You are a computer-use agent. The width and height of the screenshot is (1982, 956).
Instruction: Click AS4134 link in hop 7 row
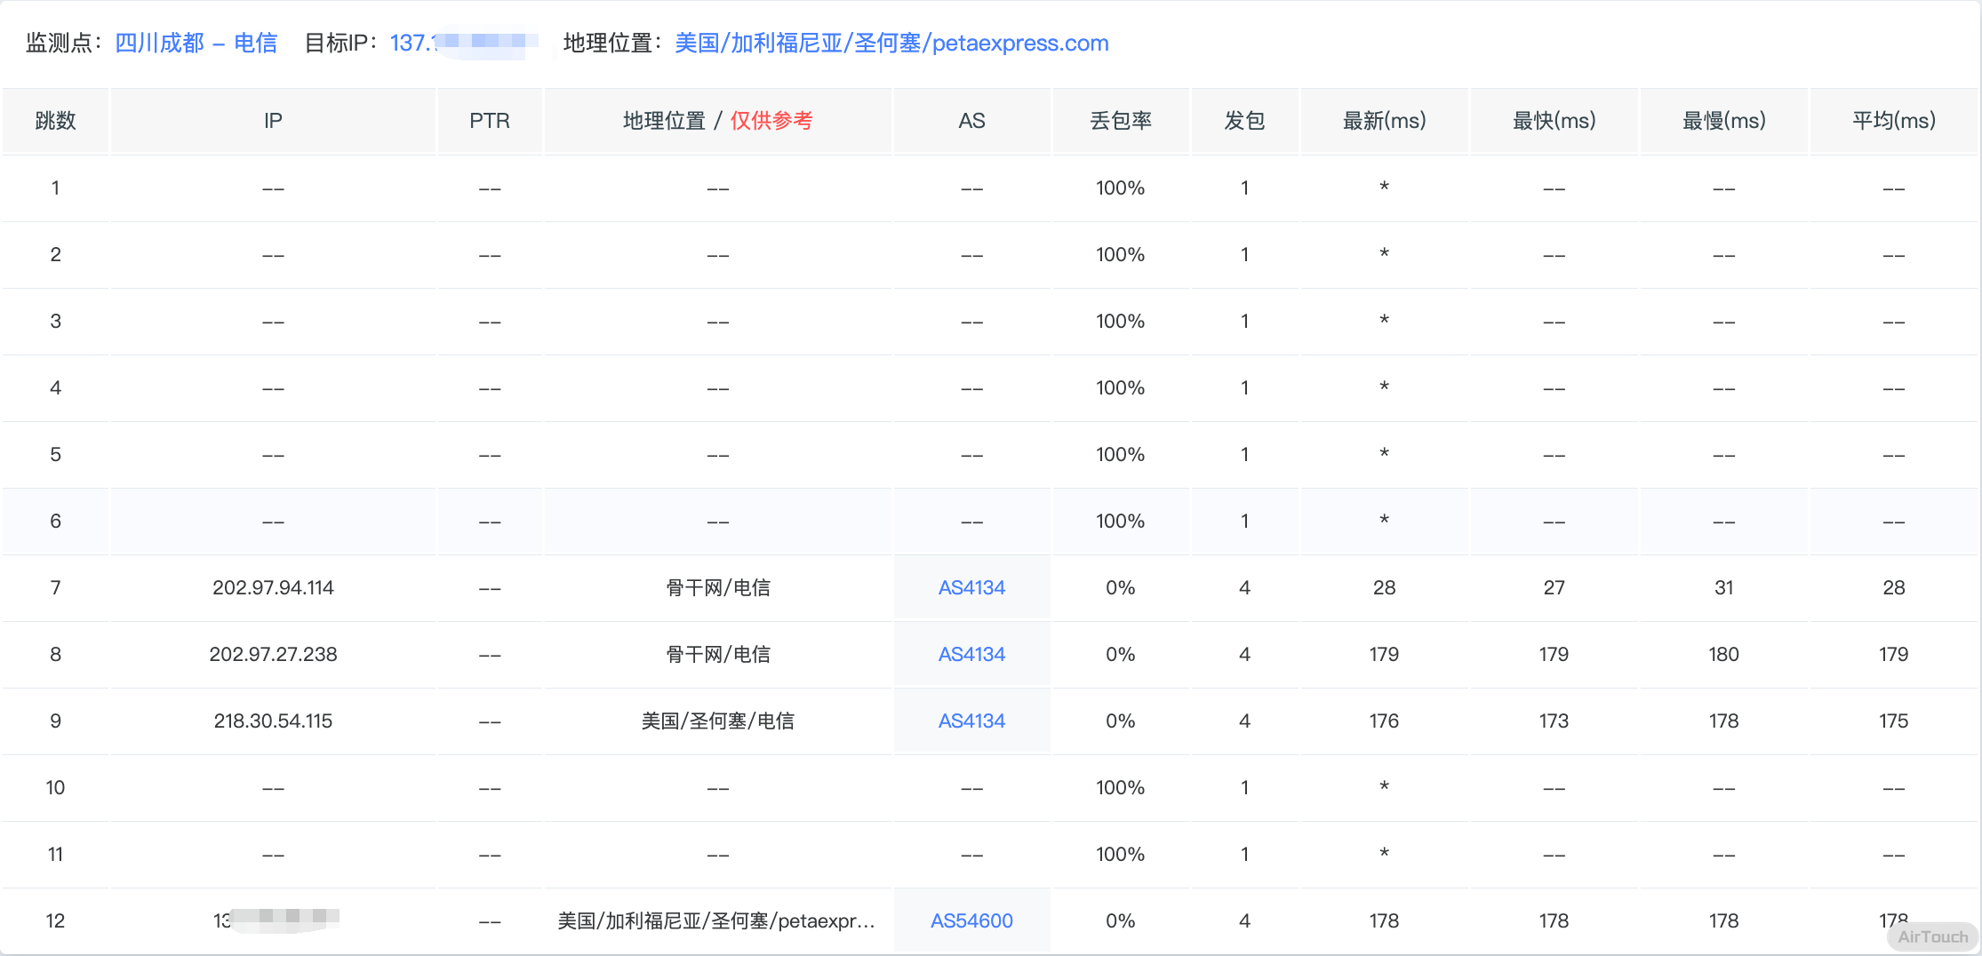971,587
